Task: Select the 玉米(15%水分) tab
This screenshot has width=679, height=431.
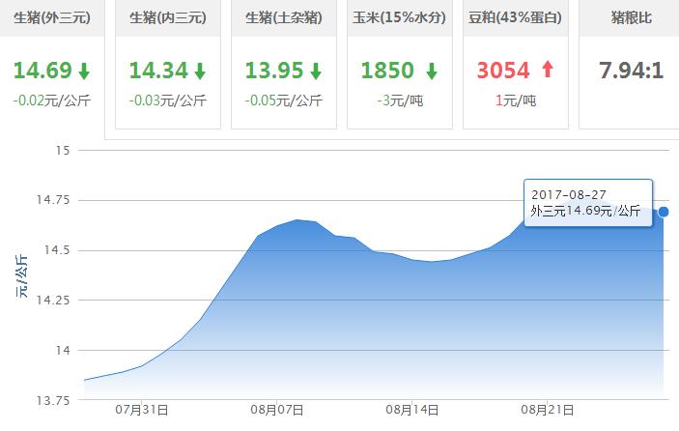Action: tap(399, 17)
